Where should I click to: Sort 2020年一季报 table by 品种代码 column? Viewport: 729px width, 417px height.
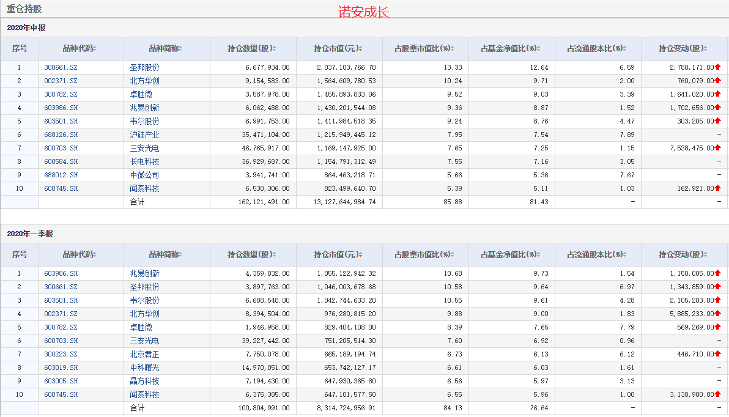point(79,254)
